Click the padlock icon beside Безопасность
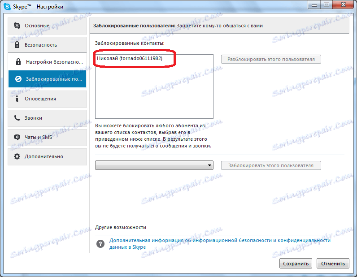357x277 pixels. point(17,45)
